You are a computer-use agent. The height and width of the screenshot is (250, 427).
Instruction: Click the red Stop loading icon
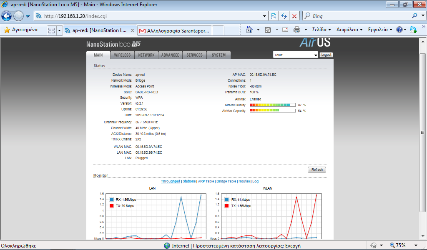tap(294, 16)
